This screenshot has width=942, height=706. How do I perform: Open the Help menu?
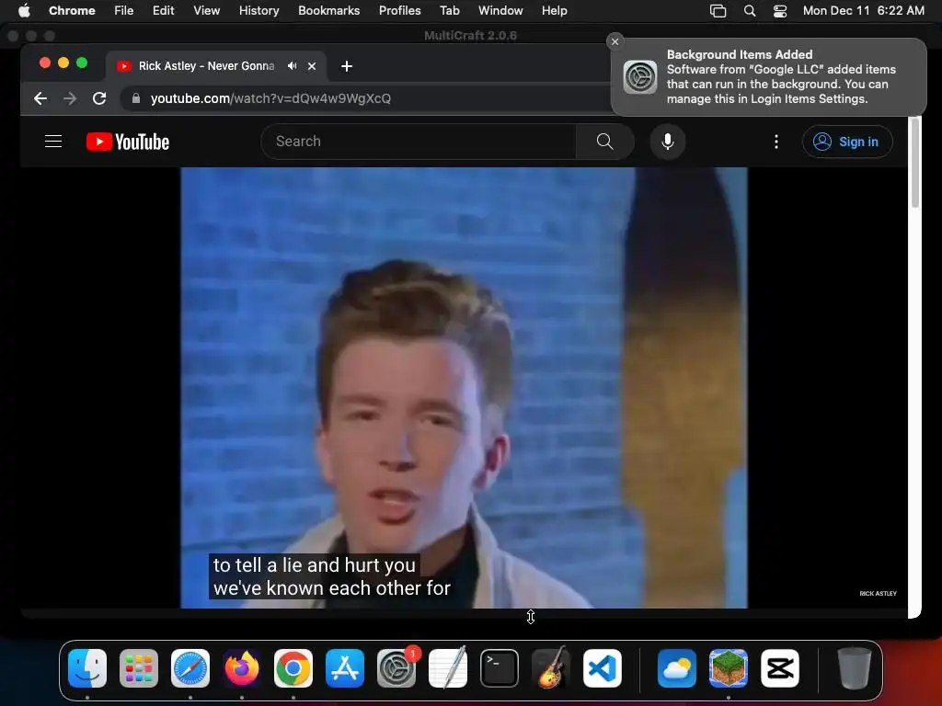tap(555, 10)
